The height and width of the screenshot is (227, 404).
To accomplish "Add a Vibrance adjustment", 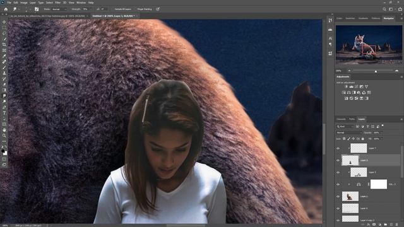I will [x=366, y=87].
